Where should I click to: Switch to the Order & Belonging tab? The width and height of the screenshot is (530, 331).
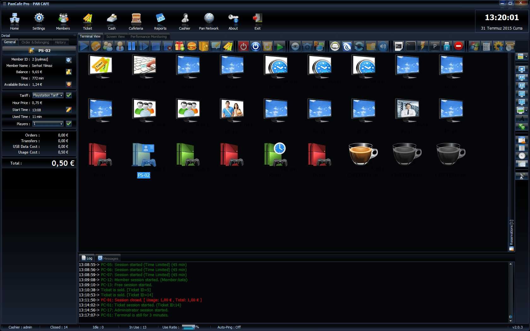click(35, 42)
